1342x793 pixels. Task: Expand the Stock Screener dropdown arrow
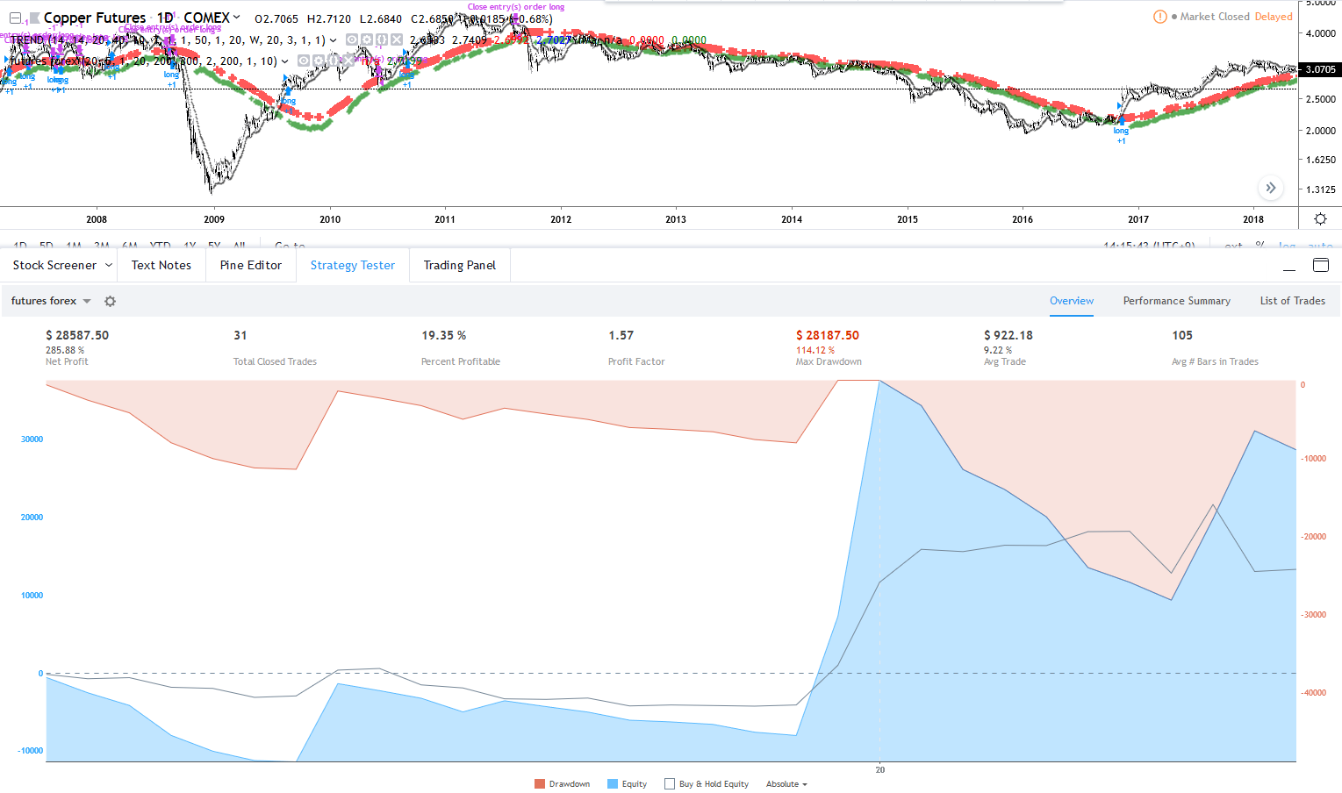coord(109,266)
